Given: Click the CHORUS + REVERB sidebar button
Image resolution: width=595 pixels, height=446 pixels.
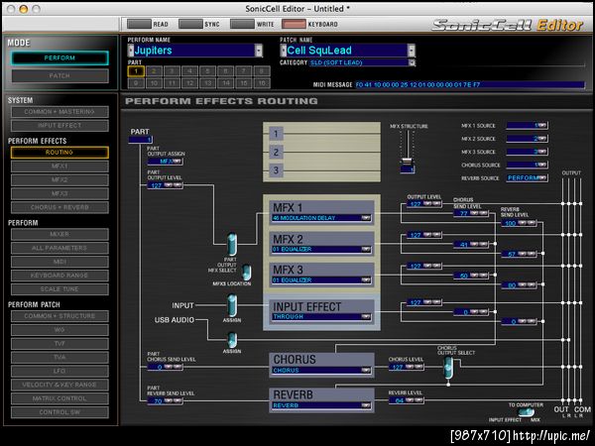Looking at the screenshot, I should click(59, 207).
